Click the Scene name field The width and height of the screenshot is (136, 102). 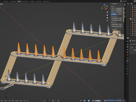click(129, 1)
